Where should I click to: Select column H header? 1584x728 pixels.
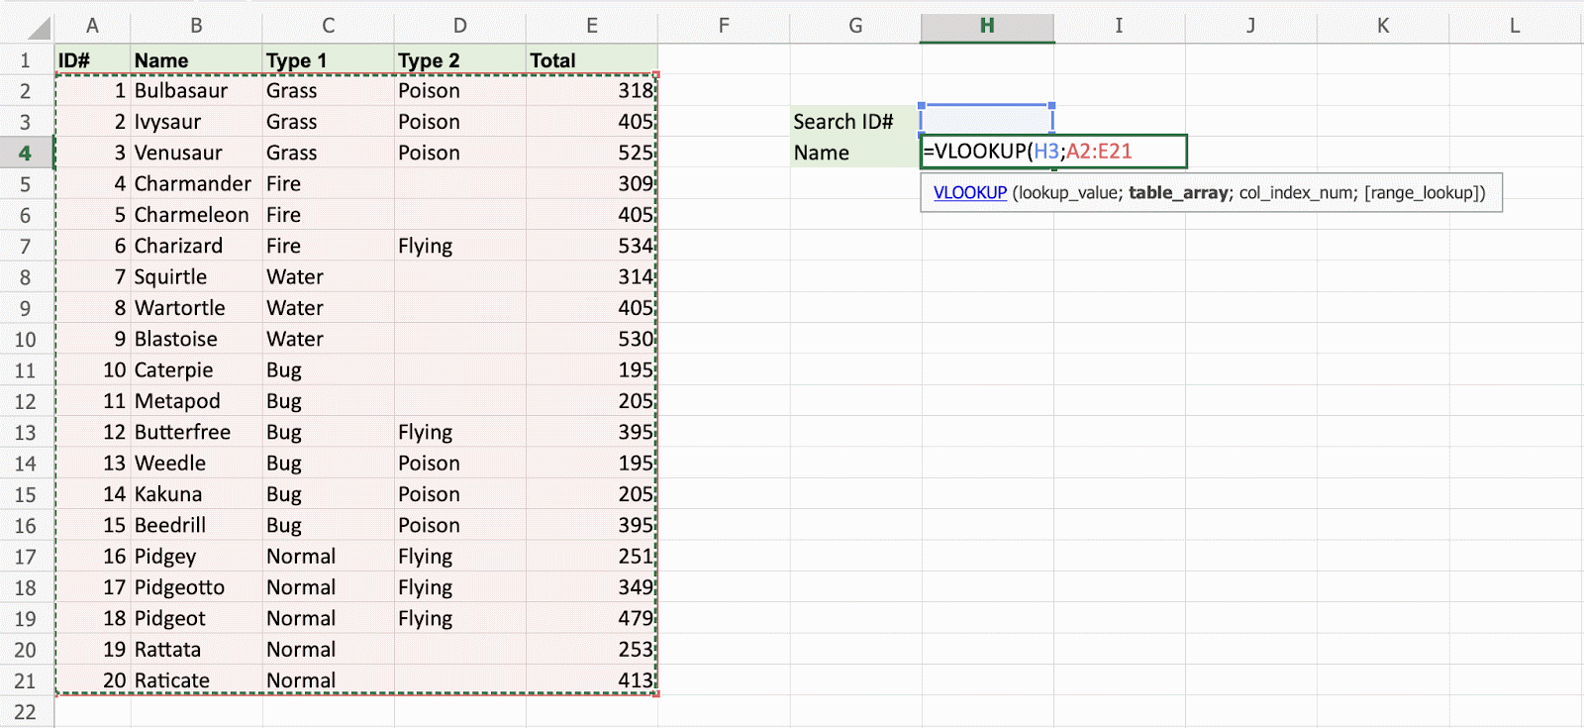986,26
